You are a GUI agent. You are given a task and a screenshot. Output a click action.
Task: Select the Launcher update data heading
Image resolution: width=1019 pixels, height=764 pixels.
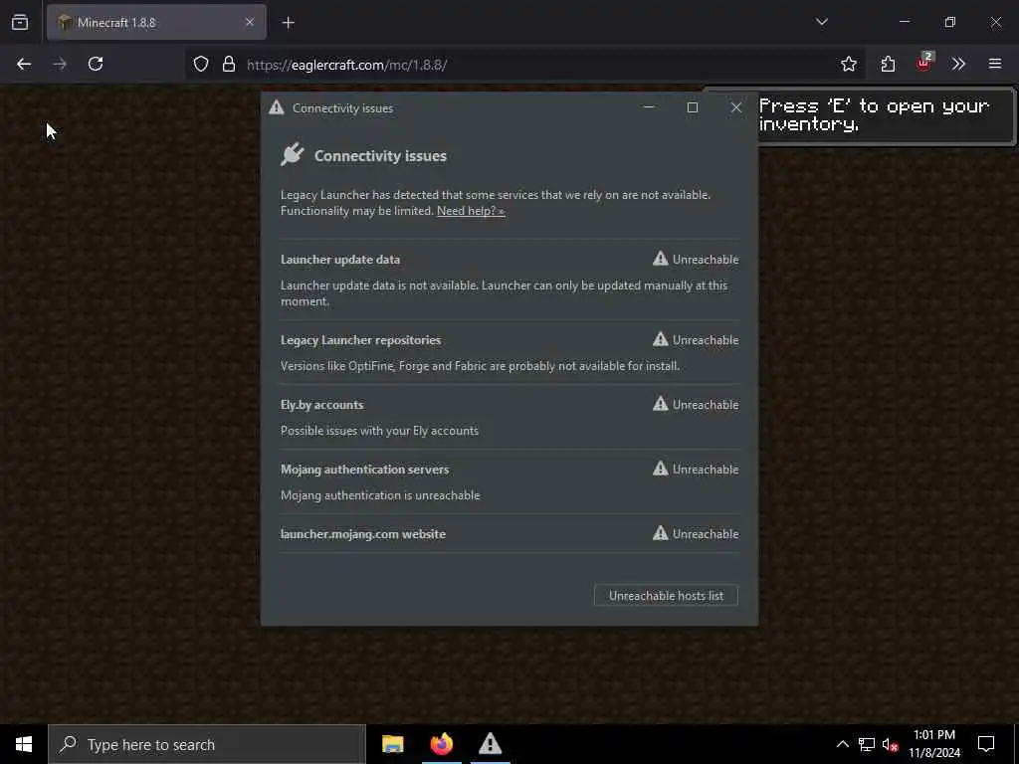[340, 260]
